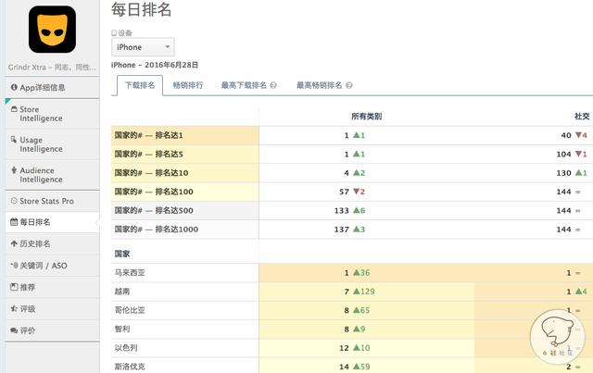Click the key icon beside 关键词 / ASO
The width and height of the screenshot is (593, 373).
point(14,266)
